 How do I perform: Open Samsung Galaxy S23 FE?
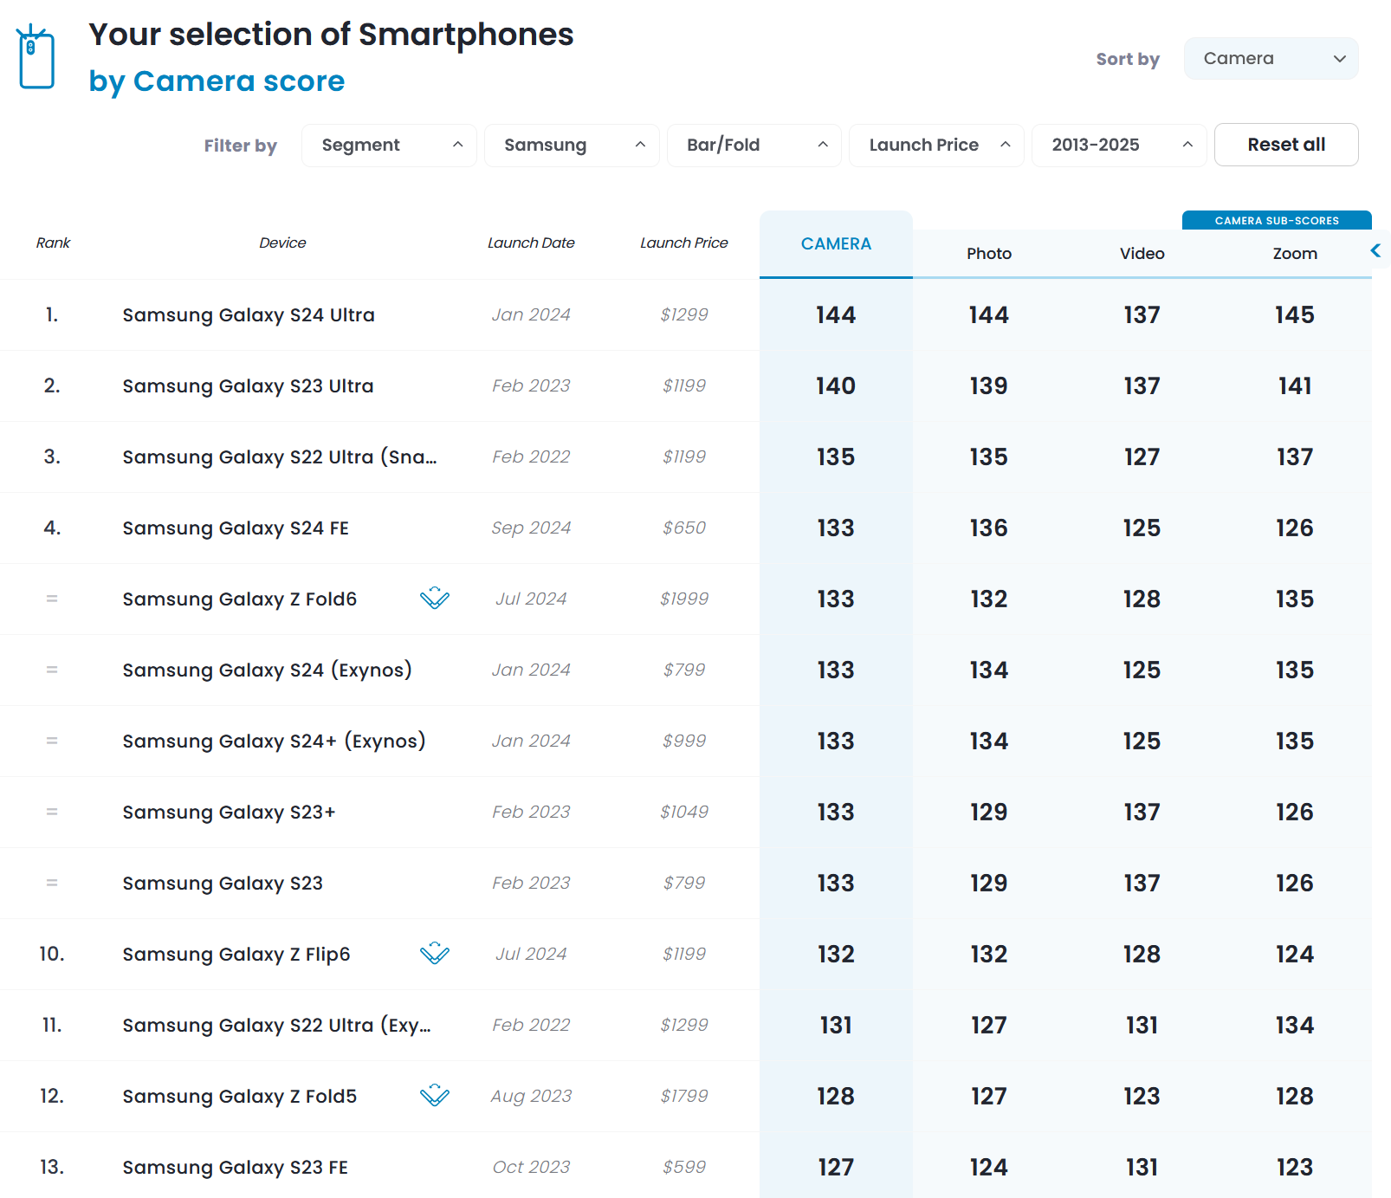point(236,1168)
